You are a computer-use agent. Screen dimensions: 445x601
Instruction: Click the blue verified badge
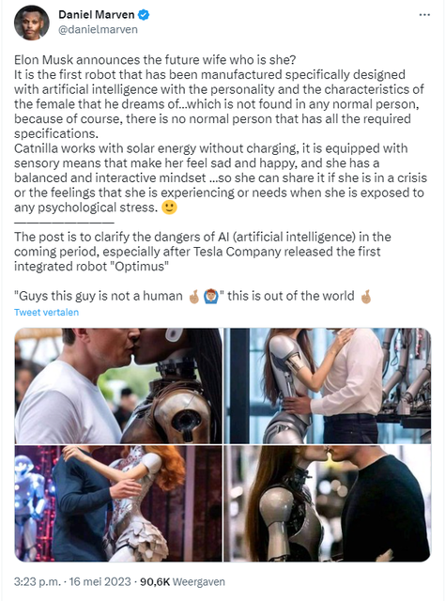[144, 15]
